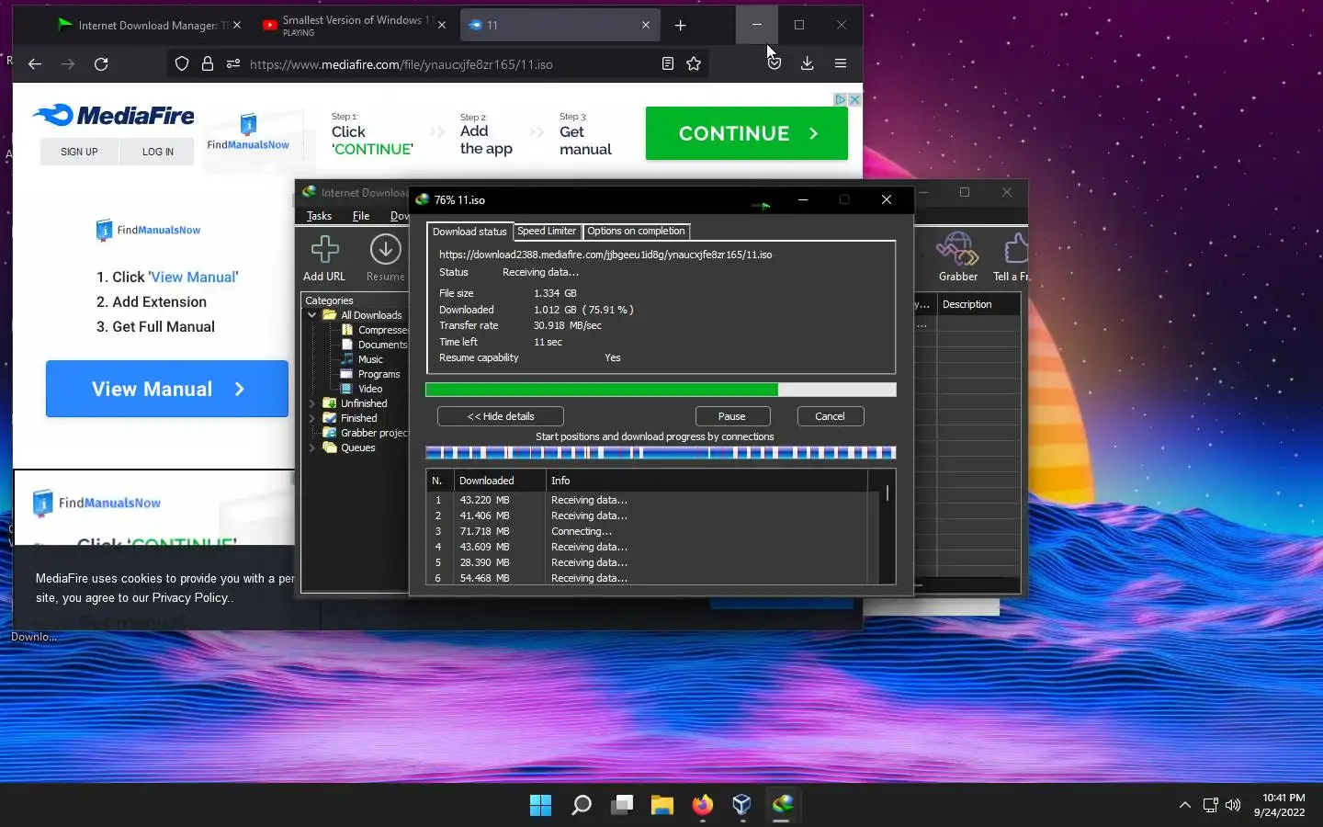Click View Manual blue button

[167, 389]
